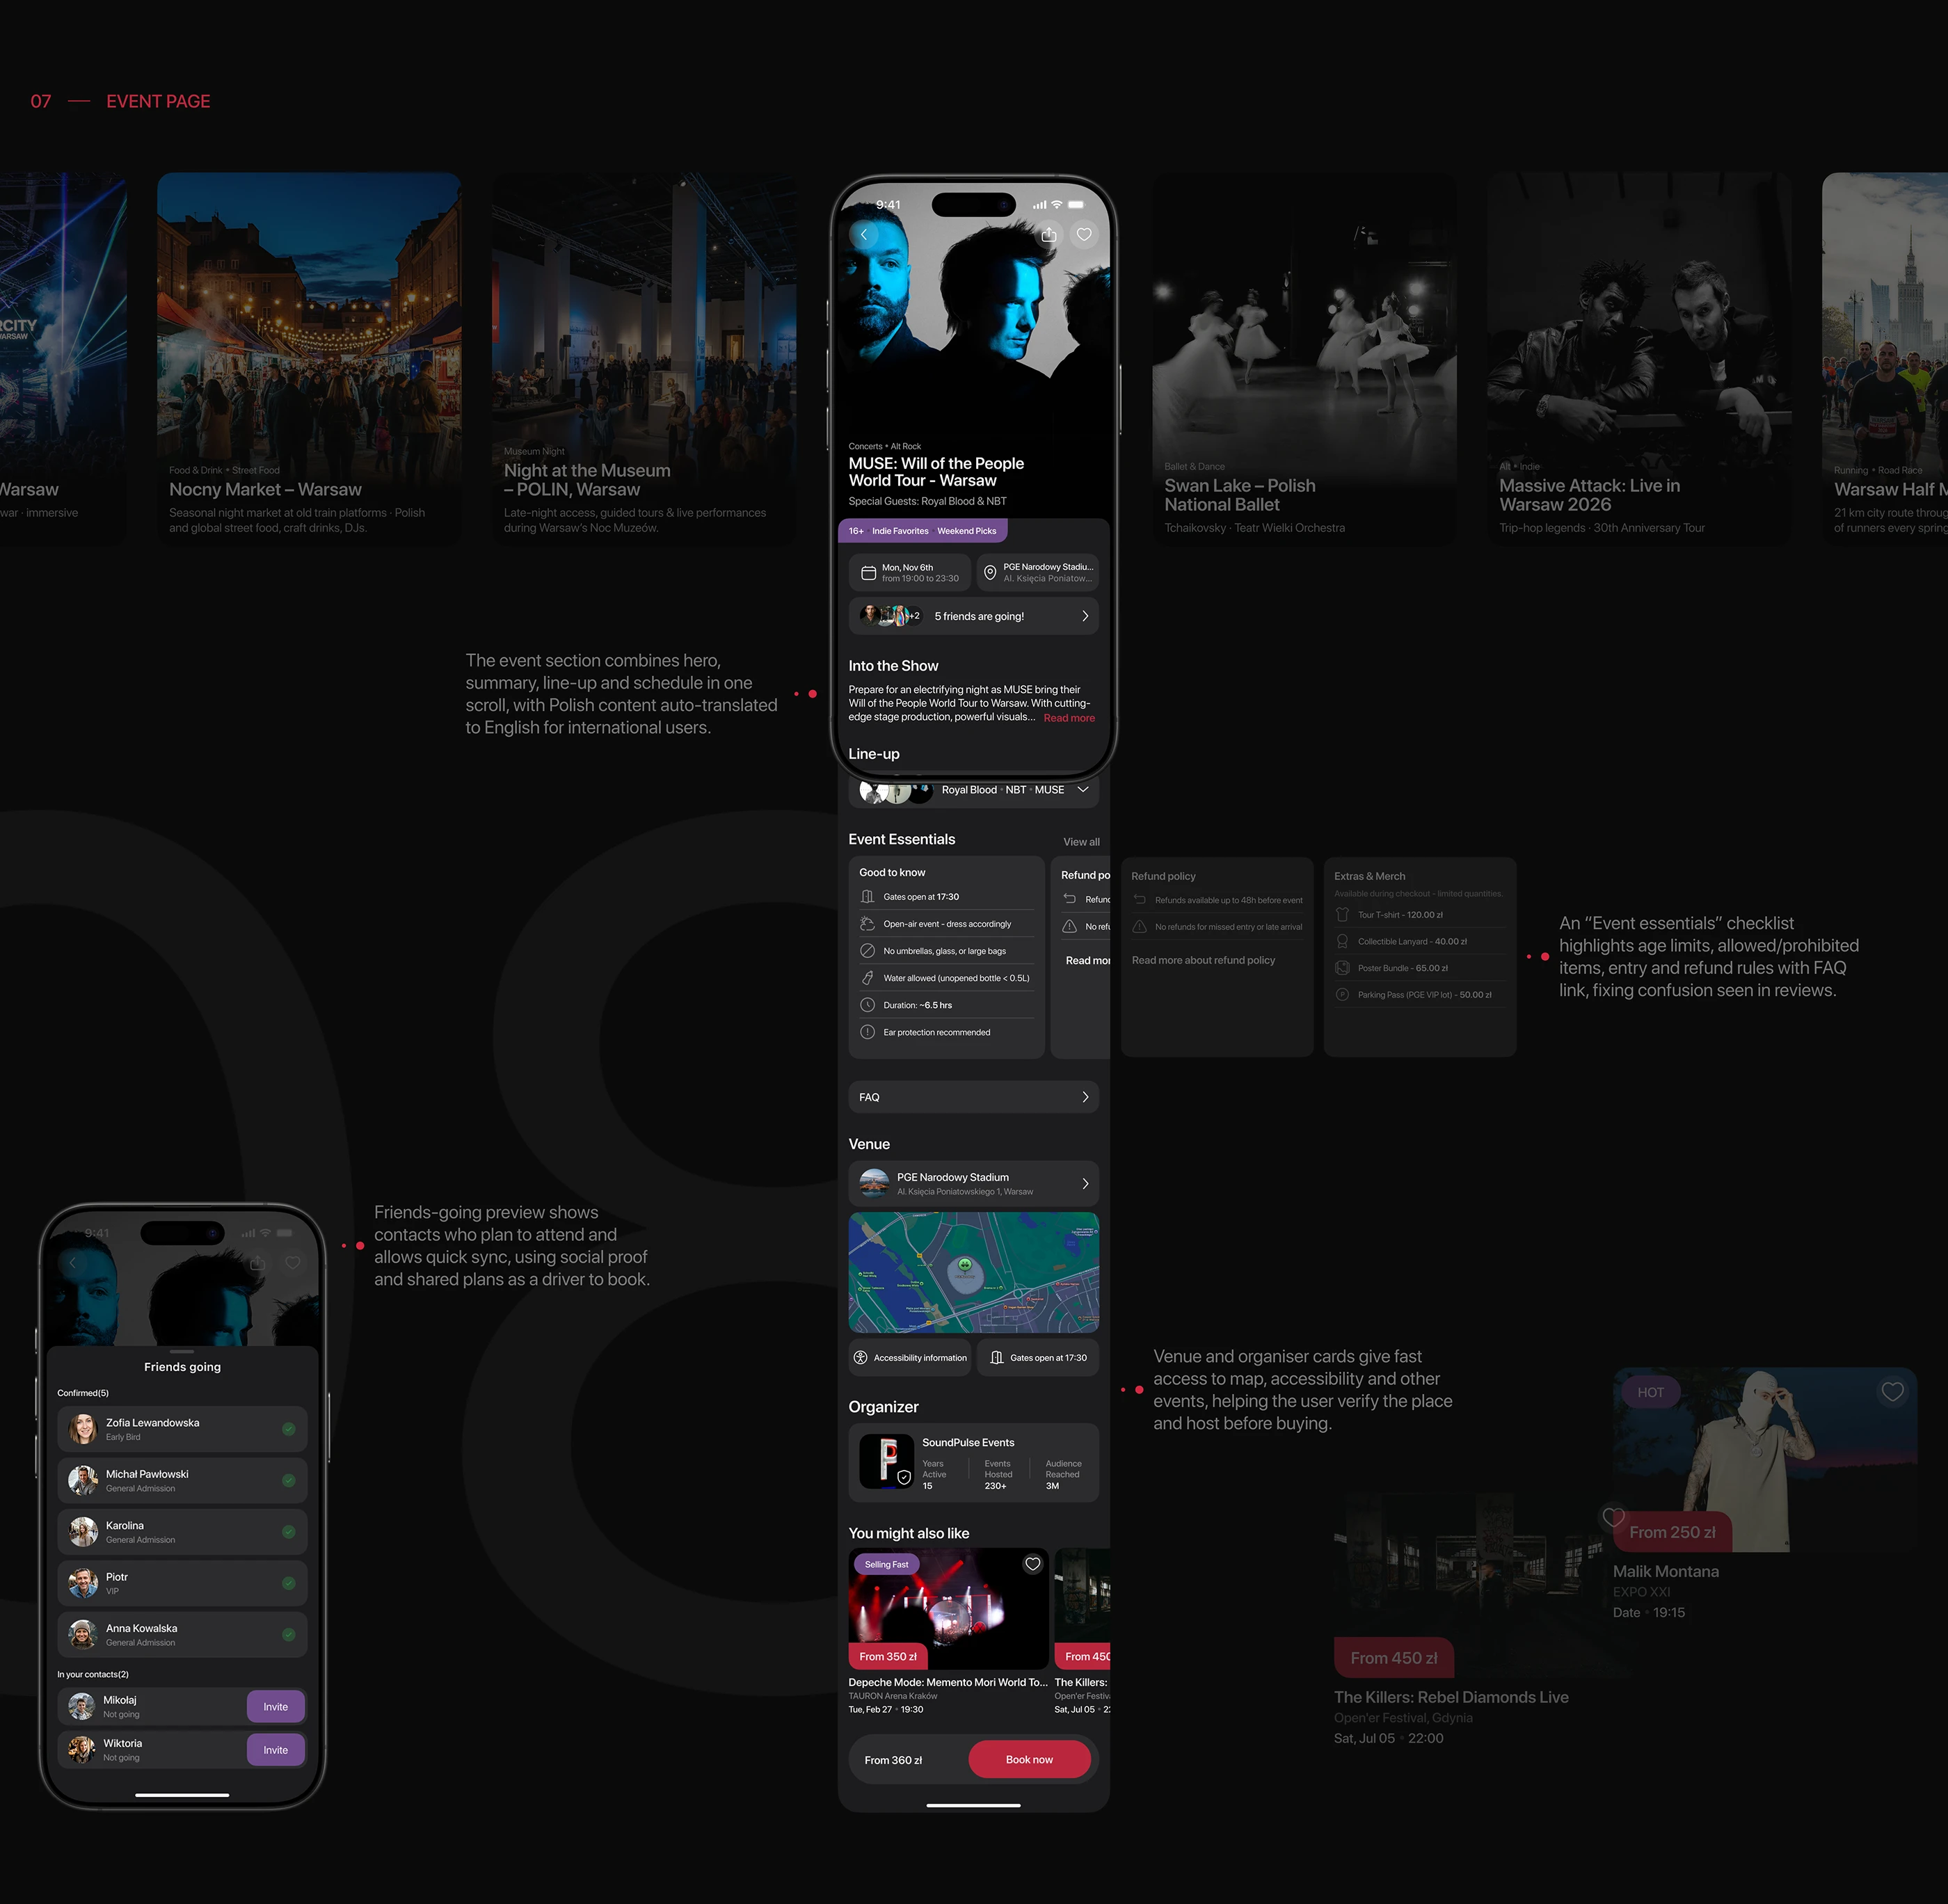Click the calendar icon on the date chip

(x=868, y=573)
